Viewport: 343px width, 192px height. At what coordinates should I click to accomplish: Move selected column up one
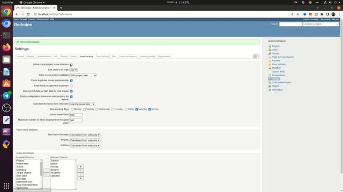click(80, 171)
